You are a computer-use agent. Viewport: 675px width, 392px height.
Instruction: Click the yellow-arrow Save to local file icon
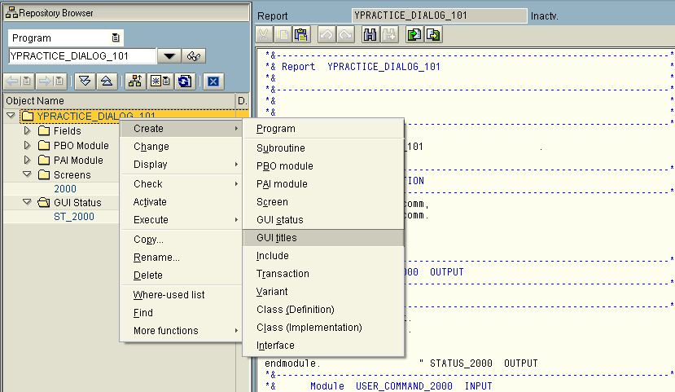click(x=434, y=35)
